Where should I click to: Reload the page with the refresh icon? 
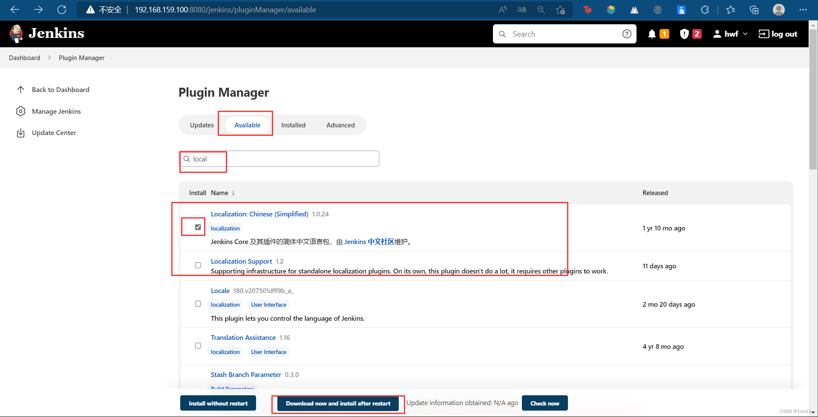point(62,9)
